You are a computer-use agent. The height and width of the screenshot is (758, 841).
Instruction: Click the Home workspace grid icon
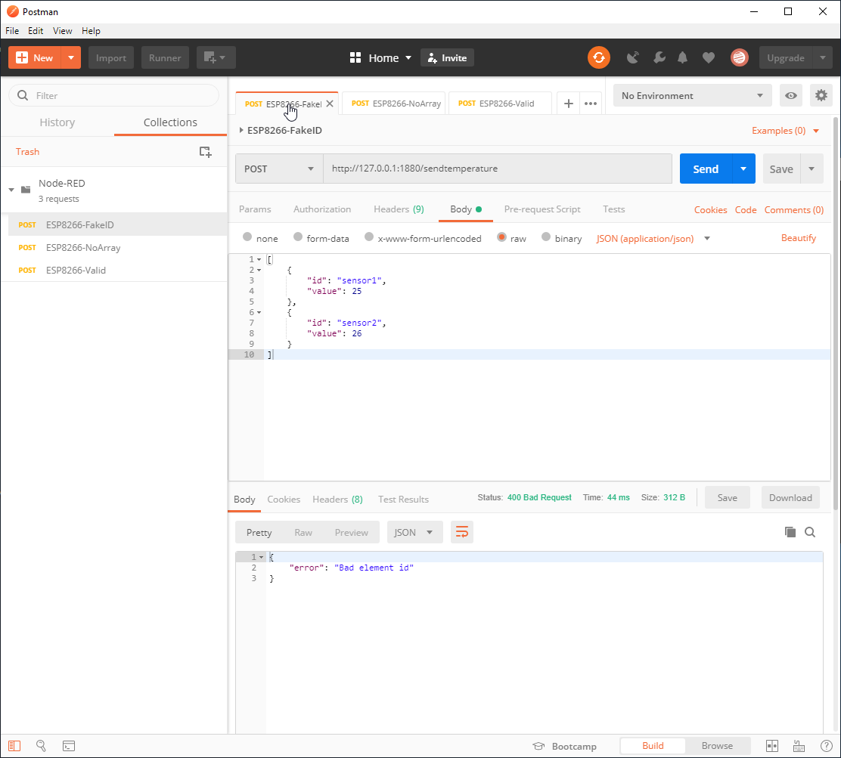pos(355,57)
